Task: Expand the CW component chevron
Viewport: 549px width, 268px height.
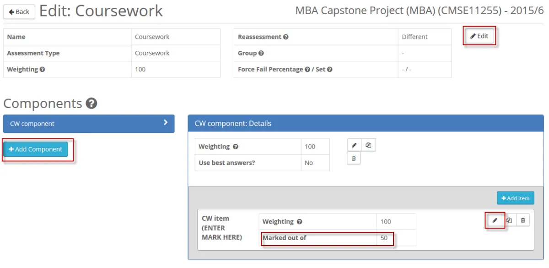Action: click(166, 123)
